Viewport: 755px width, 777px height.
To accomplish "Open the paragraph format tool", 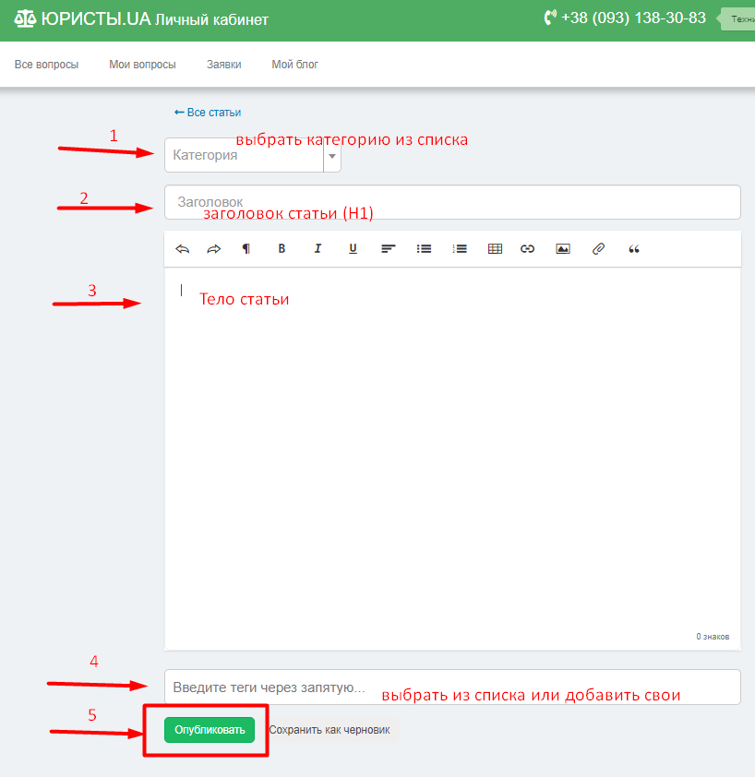I will (246, 249).
